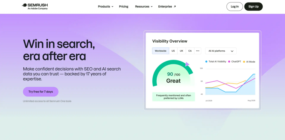This screenshot has width=285, height=140.
Task: Expand the Resources menu
Action: 144,7
